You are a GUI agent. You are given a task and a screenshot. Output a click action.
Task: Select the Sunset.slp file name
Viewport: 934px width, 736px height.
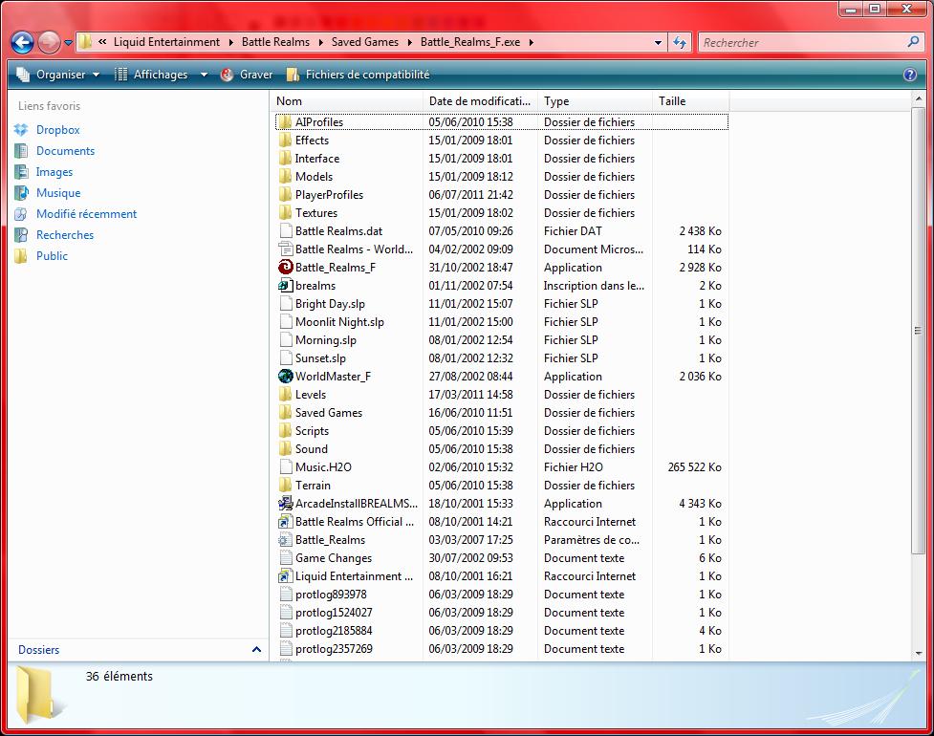(x=320, y=358)
